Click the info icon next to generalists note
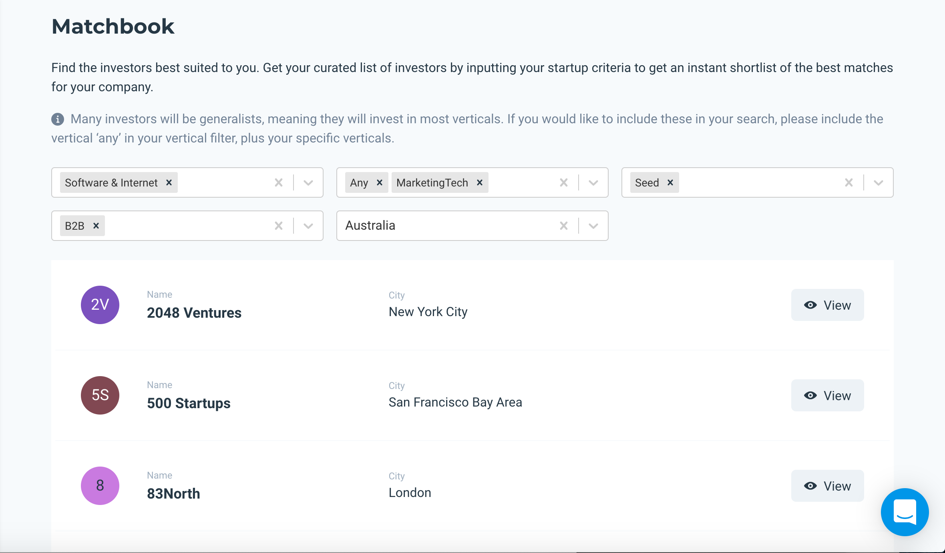This screenshot has height=553, width=945. click(x=58, y=119)
